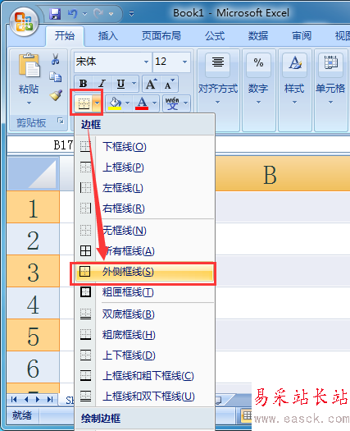Image resolution: width=350 pixels, height=431 pixels.
Task: Choose 下框线(O) bottom border
Action: (144, 146)
